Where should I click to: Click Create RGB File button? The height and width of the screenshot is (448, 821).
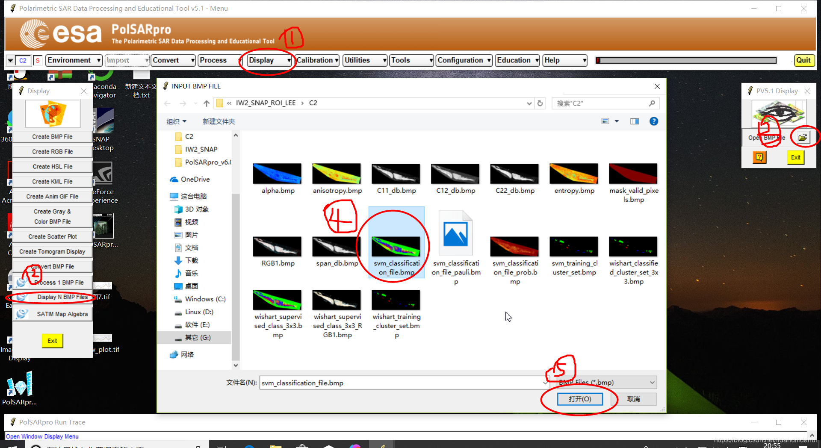(52, 151)
